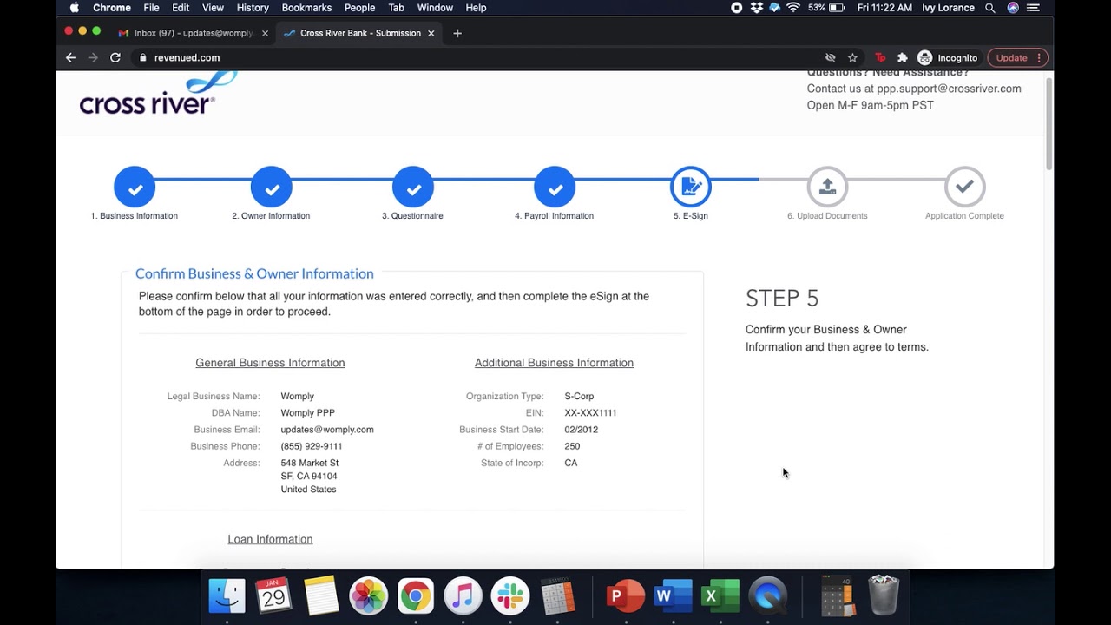Go back with the browser back arrow

pos(71,57)
